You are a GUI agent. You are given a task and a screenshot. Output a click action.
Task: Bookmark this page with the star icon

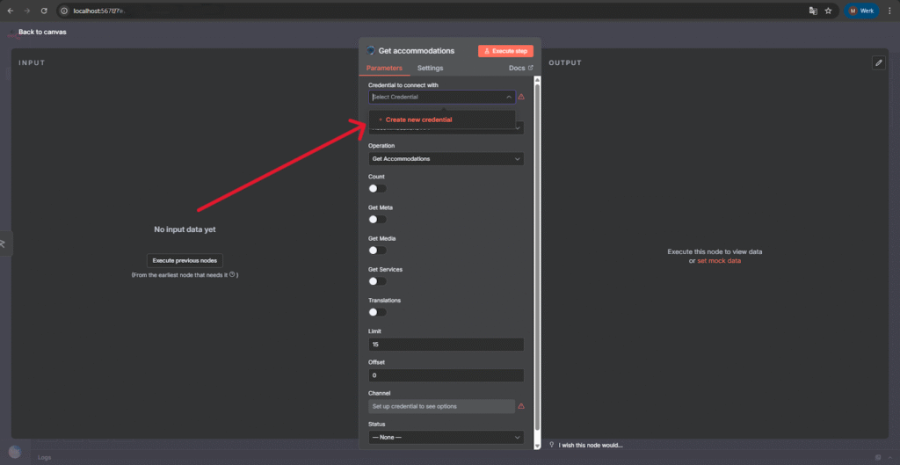pyautogui.click(x=828, y=11)
